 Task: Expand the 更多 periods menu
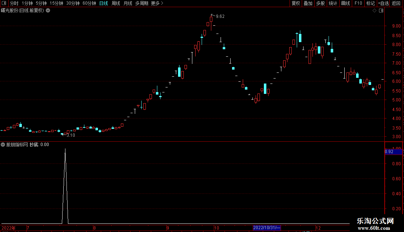point(157,3)
